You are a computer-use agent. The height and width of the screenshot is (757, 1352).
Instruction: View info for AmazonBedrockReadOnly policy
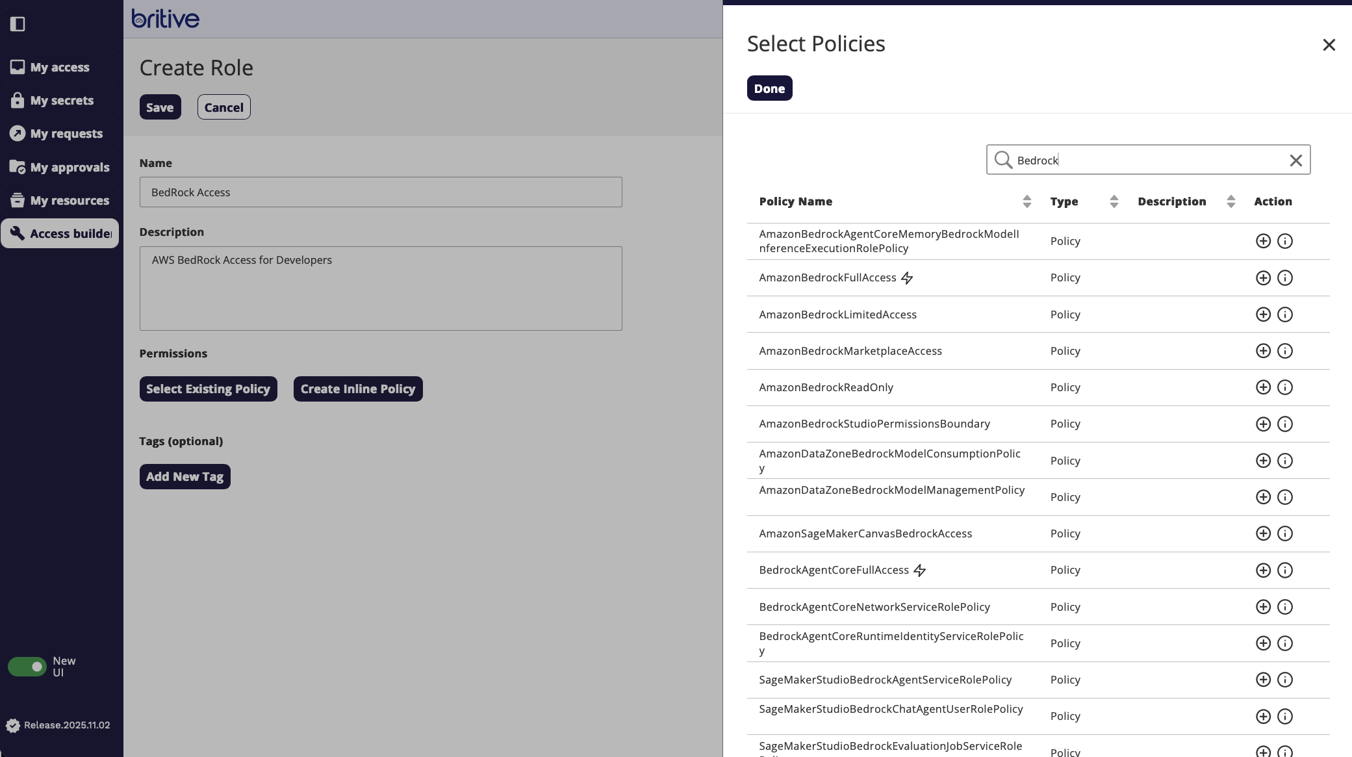coord(1284,387)
